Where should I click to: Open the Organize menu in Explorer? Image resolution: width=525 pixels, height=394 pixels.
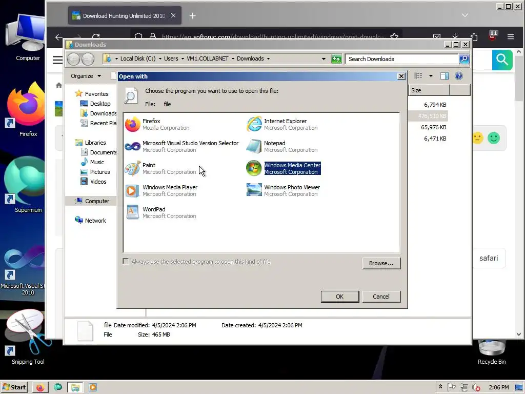[x=86, y=76]
